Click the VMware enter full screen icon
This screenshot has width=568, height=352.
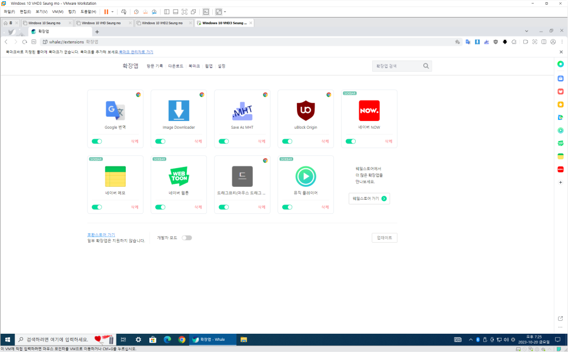click(185, 12)
